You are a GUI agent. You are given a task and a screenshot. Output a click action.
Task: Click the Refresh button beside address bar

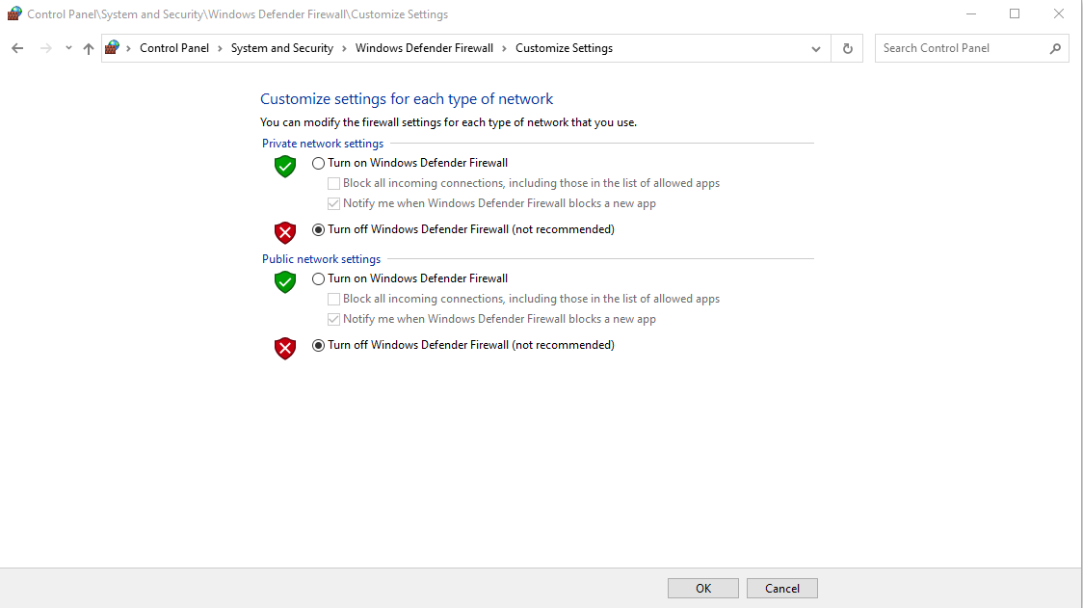(x=848, y=48)
